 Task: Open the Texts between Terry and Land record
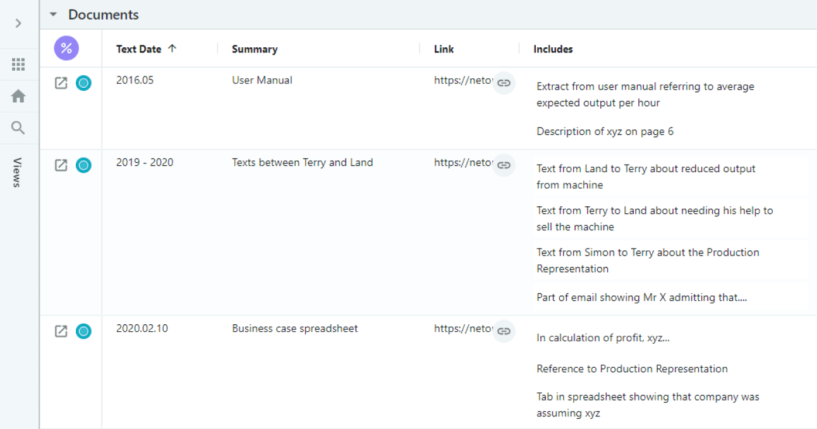pos(61,165)
